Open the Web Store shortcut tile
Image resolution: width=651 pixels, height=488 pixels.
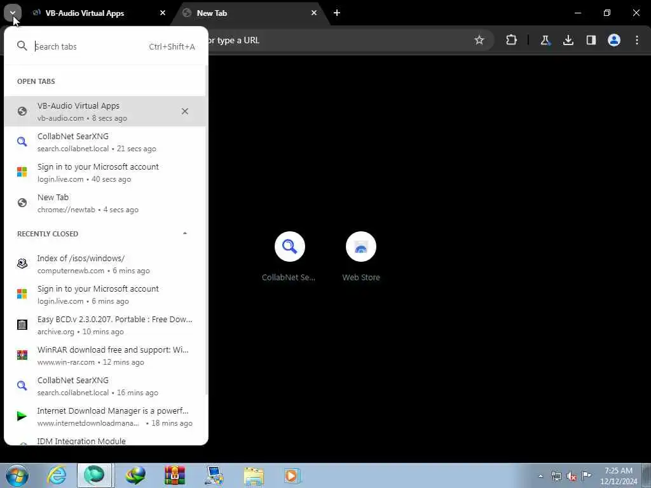tap(361, 257)
